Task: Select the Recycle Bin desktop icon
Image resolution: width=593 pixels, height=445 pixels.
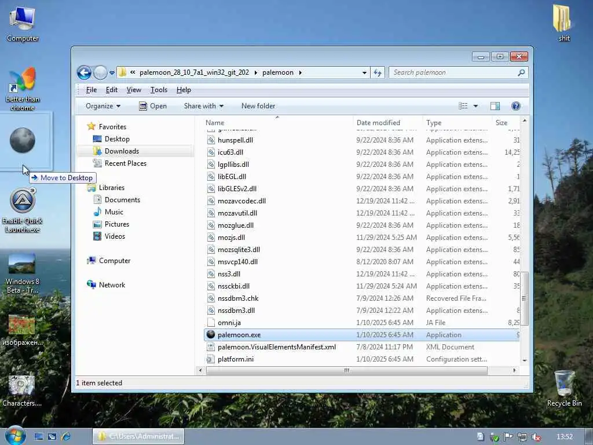Action: [564, 388]
